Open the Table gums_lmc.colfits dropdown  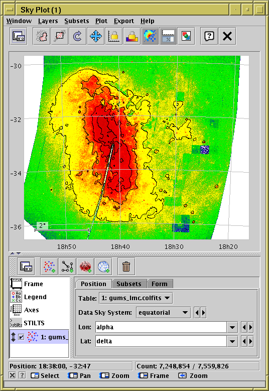click(136, 298)
